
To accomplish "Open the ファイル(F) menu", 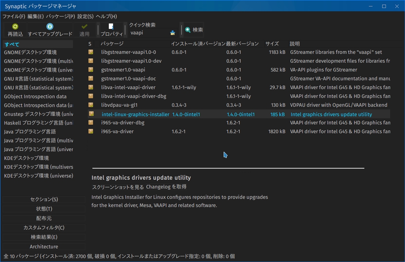I will pos(14,17).
